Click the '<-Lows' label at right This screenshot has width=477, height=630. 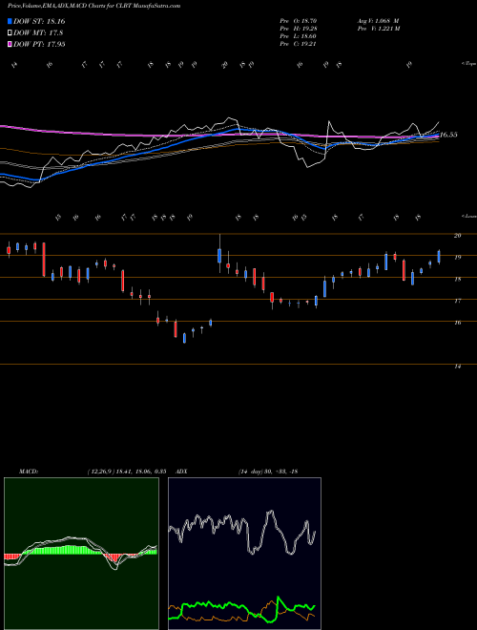pos(468,216)
